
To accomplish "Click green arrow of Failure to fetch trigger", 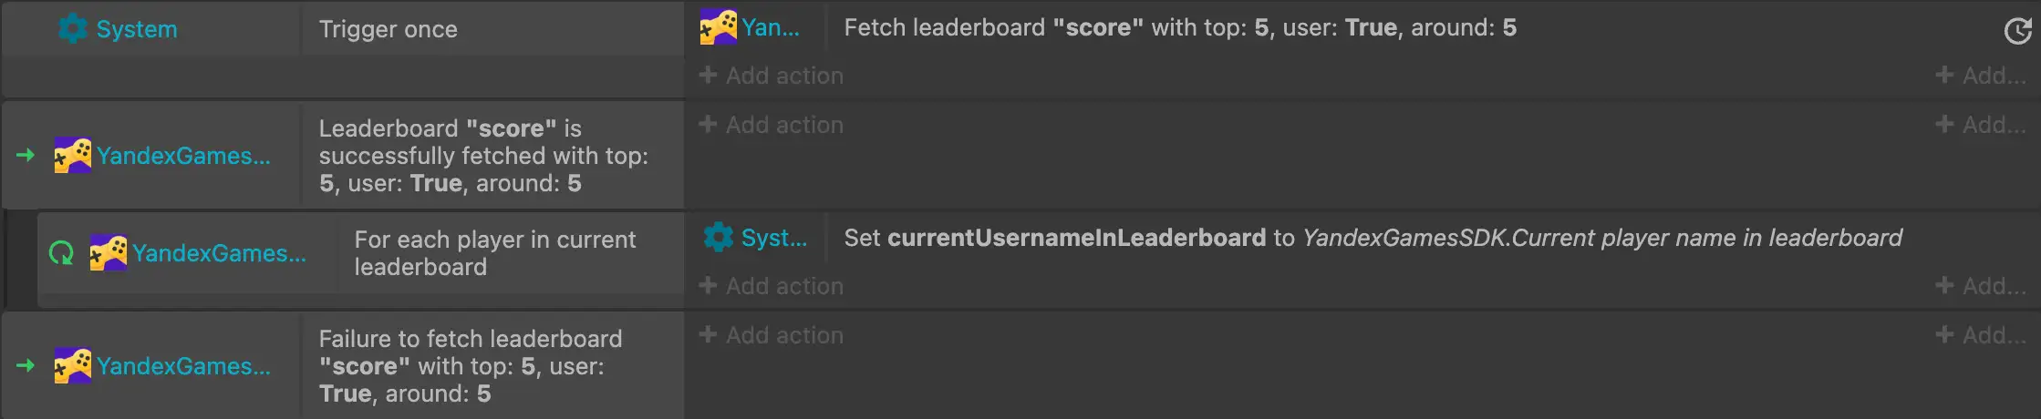I will point(26,366).
